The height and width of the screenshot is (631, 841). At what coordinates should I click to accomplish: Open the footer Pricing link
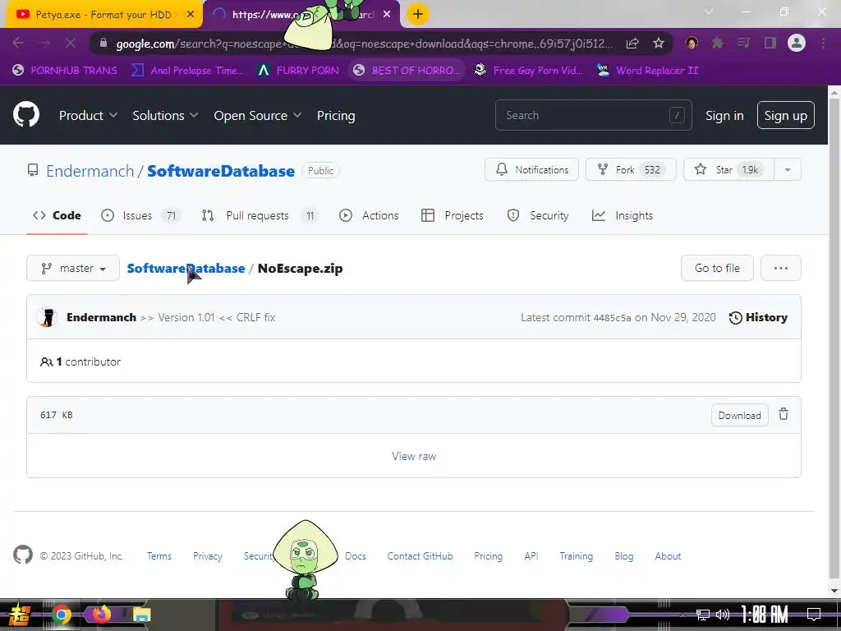coord(488,556)
